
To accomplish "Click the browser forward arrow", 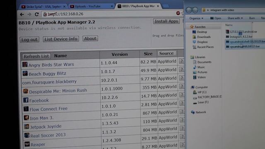I will 29,14.
